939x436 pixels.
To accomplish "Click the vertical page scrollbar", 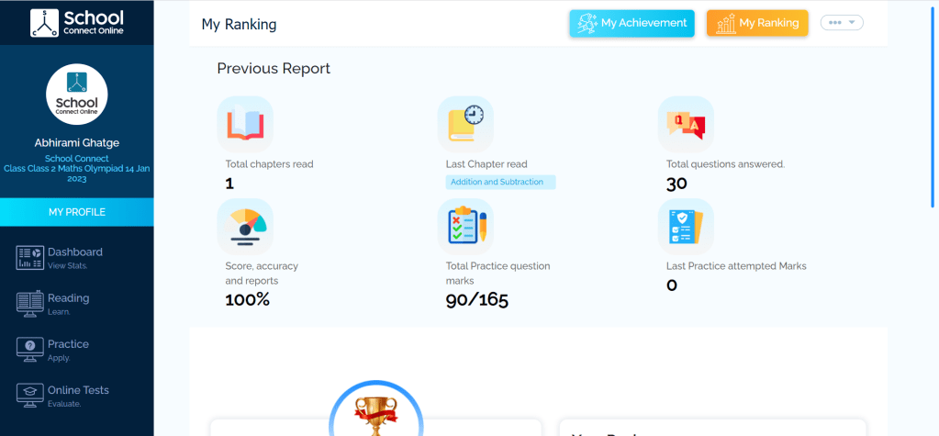I will pyautogui.click(x=934, y=110).
